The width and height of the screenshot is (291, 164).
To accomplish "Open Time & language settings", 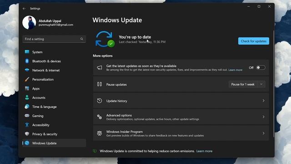I will (x=54, y=107).
